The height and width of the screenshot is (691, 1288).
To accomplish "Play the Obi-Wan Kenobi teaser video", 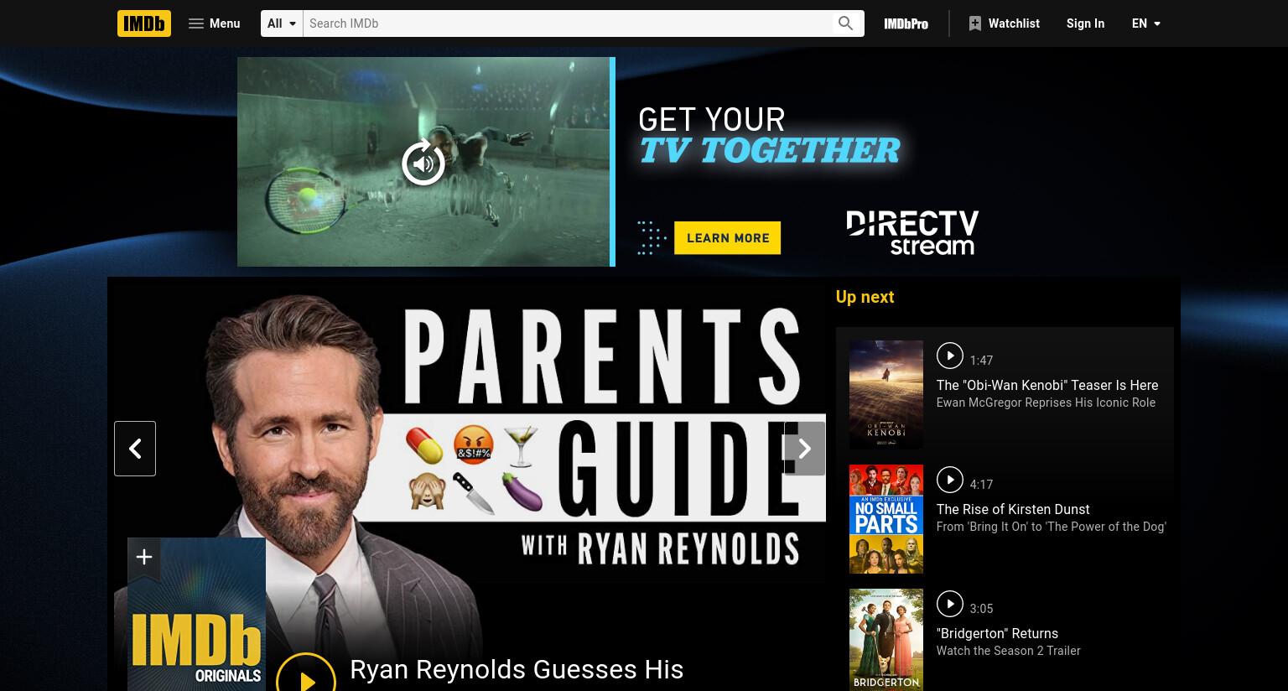I will (x=950, y=356).
